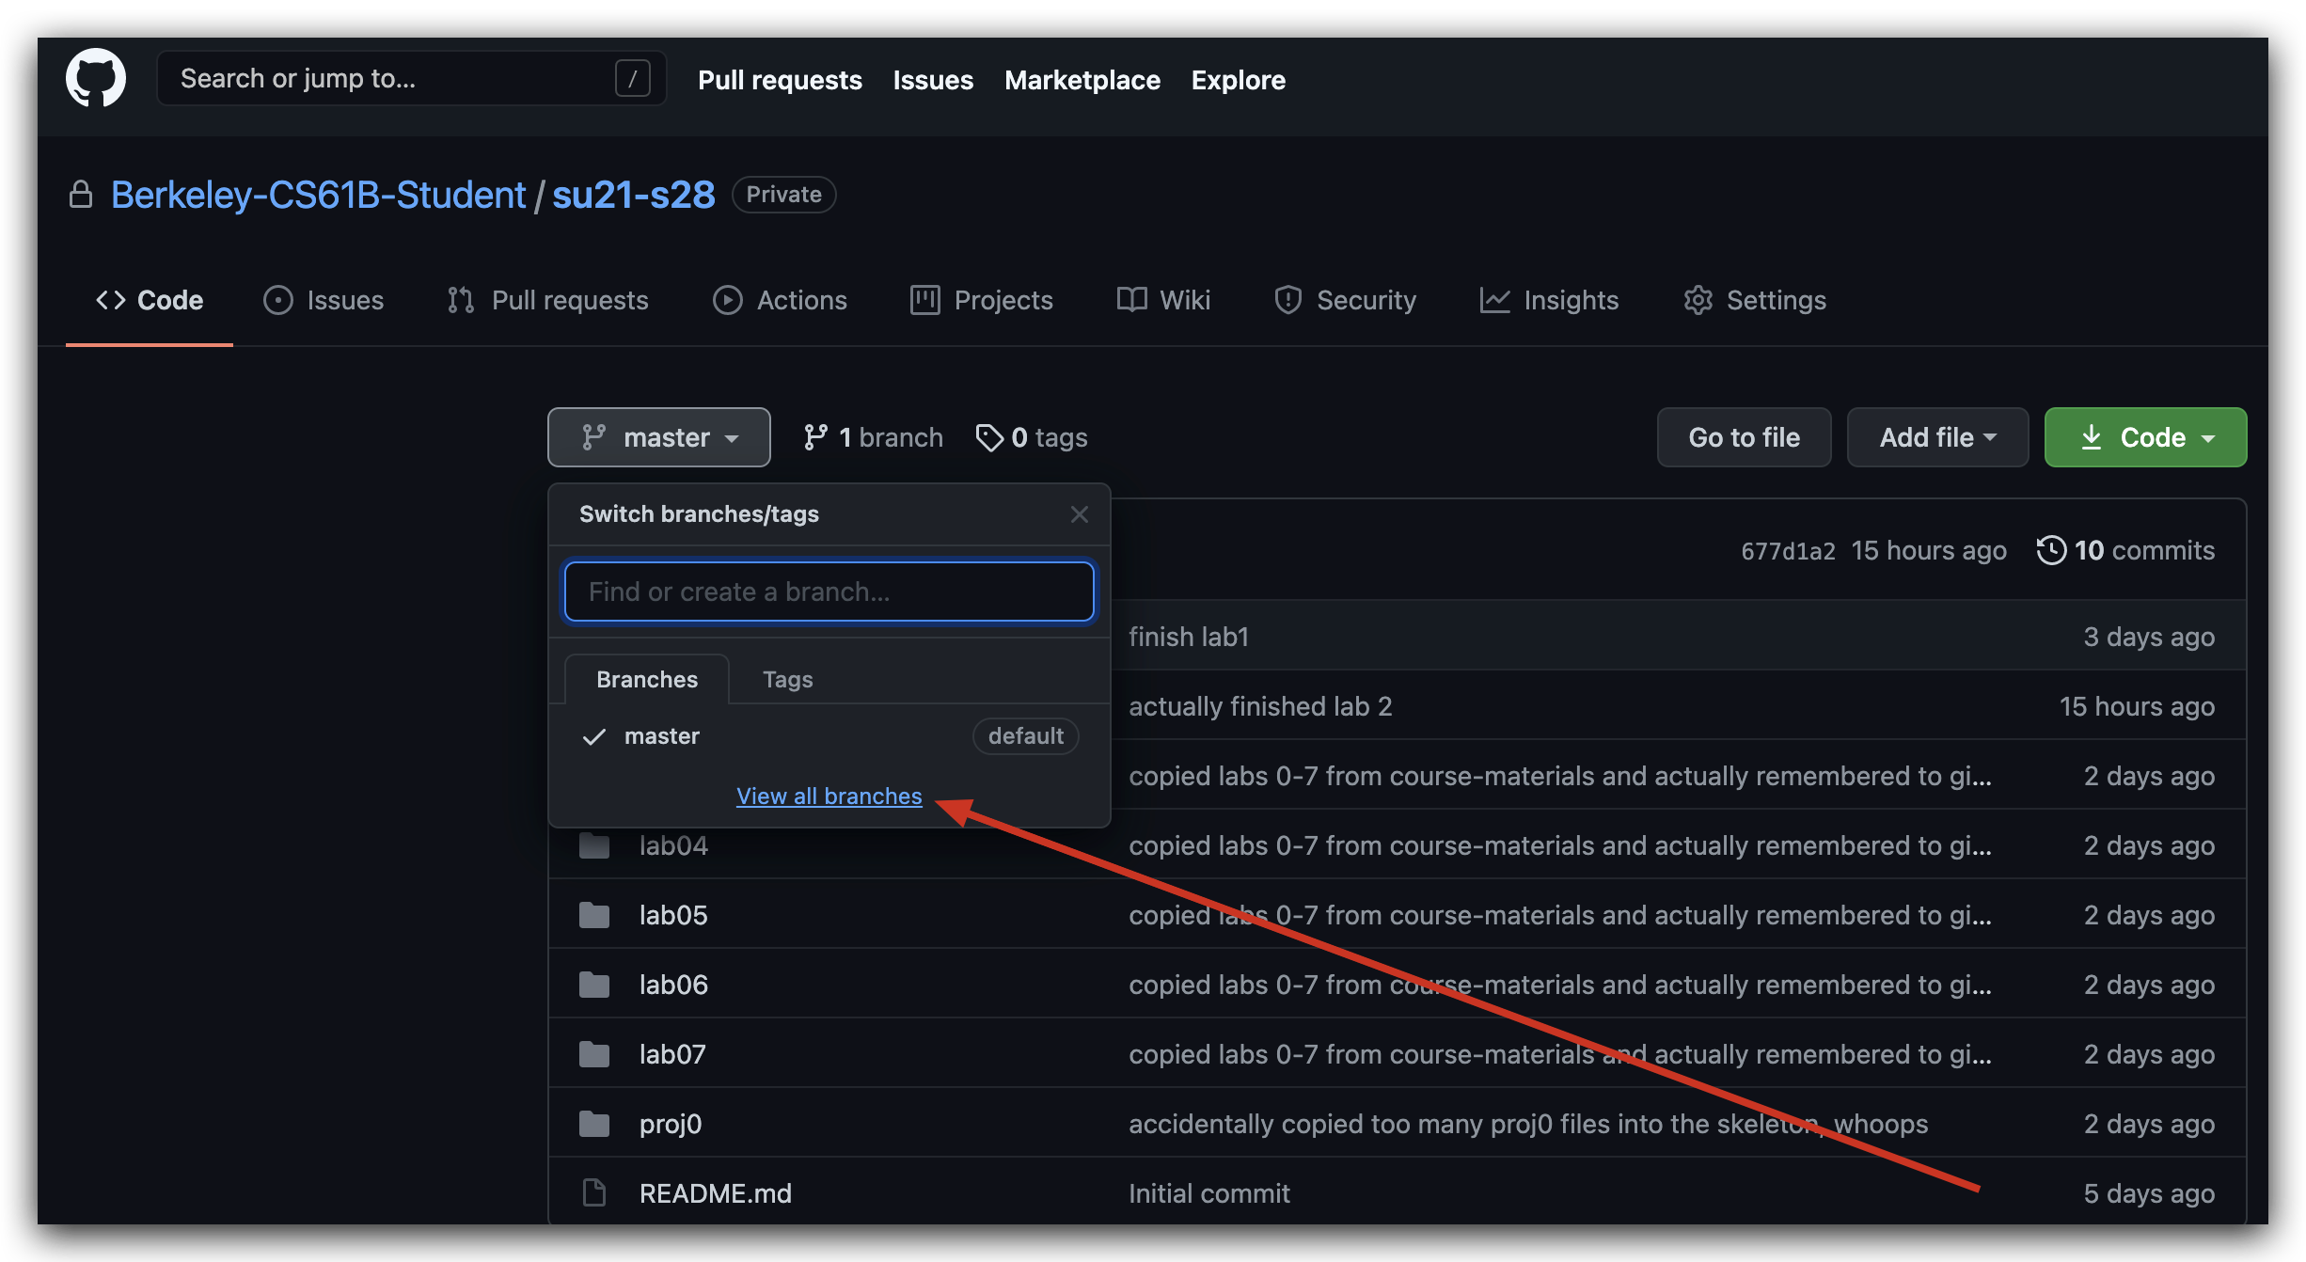Open the 10 commits history
This screenshot has height=1262, width=2306.
[2125, 550]
